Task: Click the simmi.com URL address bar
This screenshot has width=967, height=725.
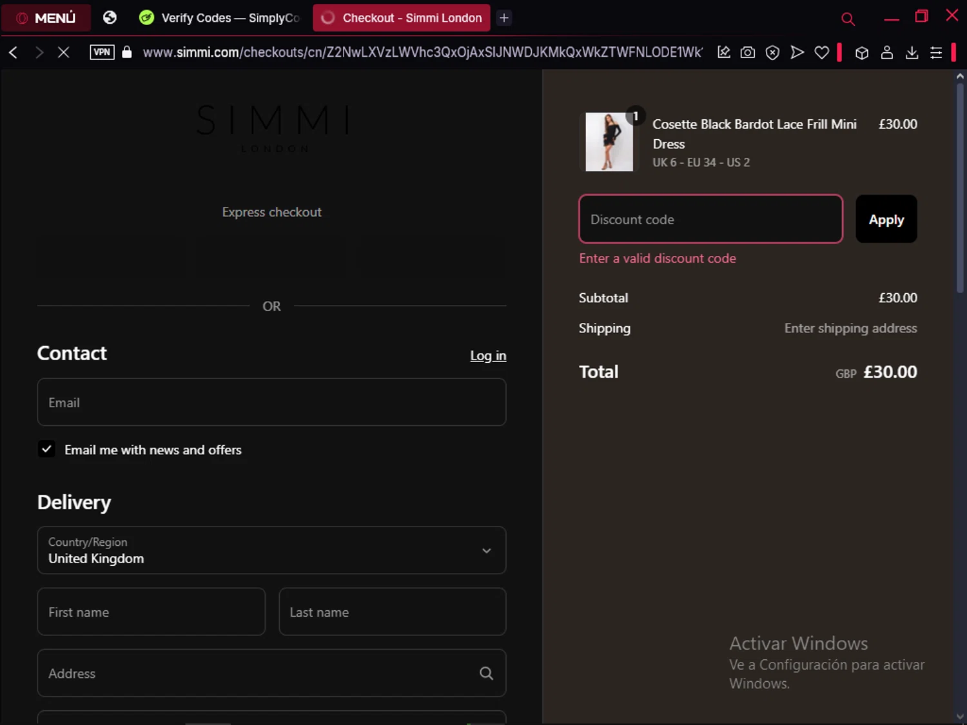Action: click(x=422, y=52)
